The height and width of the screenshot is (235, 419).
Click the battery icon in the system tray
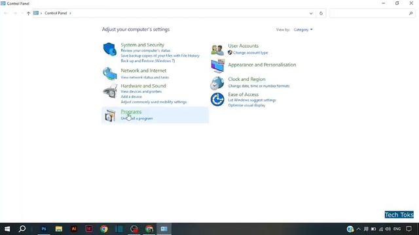[x=373, y=229]
